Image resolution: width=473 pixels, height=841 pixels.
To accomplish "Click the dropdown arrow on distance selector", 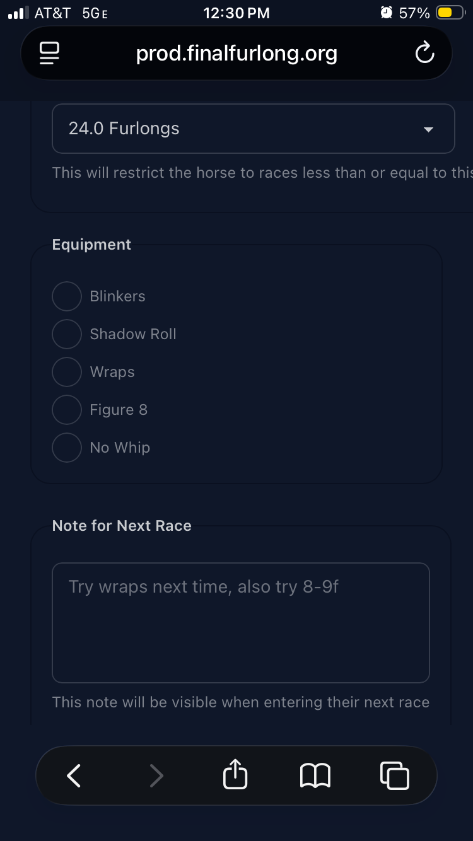I will coord(428,129).
